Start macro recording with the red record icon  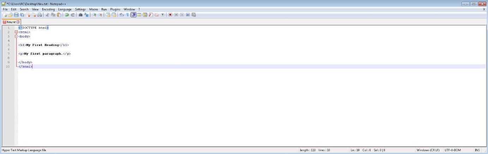click(170, 15)
